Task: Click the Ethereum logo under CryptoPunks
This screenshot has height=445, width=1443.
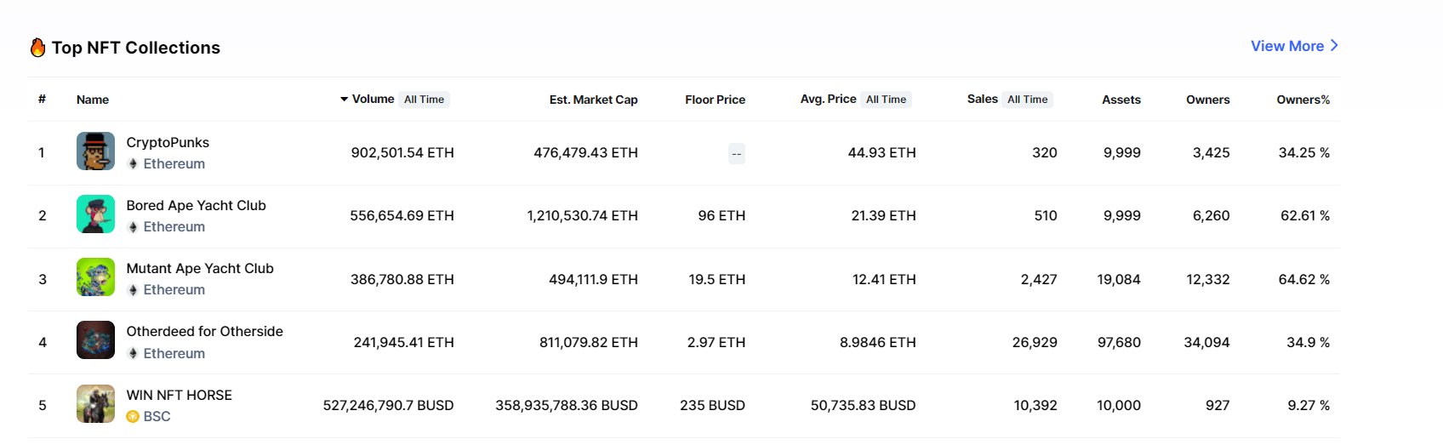Action: pos(133,163)
